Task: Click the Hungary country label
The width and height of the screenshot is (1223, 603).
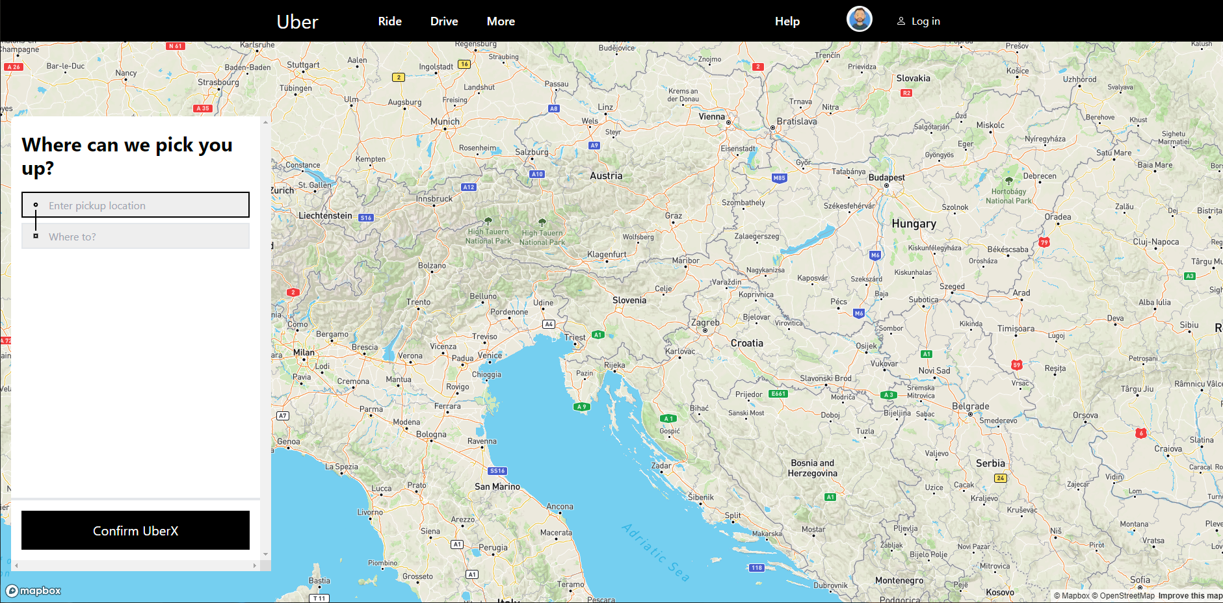Action: click(x=914, y=224)
